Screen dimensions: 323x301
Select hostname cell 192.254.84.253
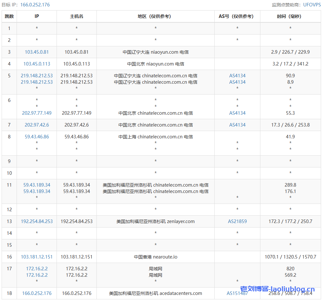tap(77, 221)
